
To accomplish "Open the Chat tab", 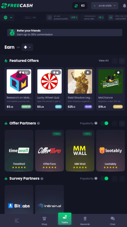I will tap(112, 221).
